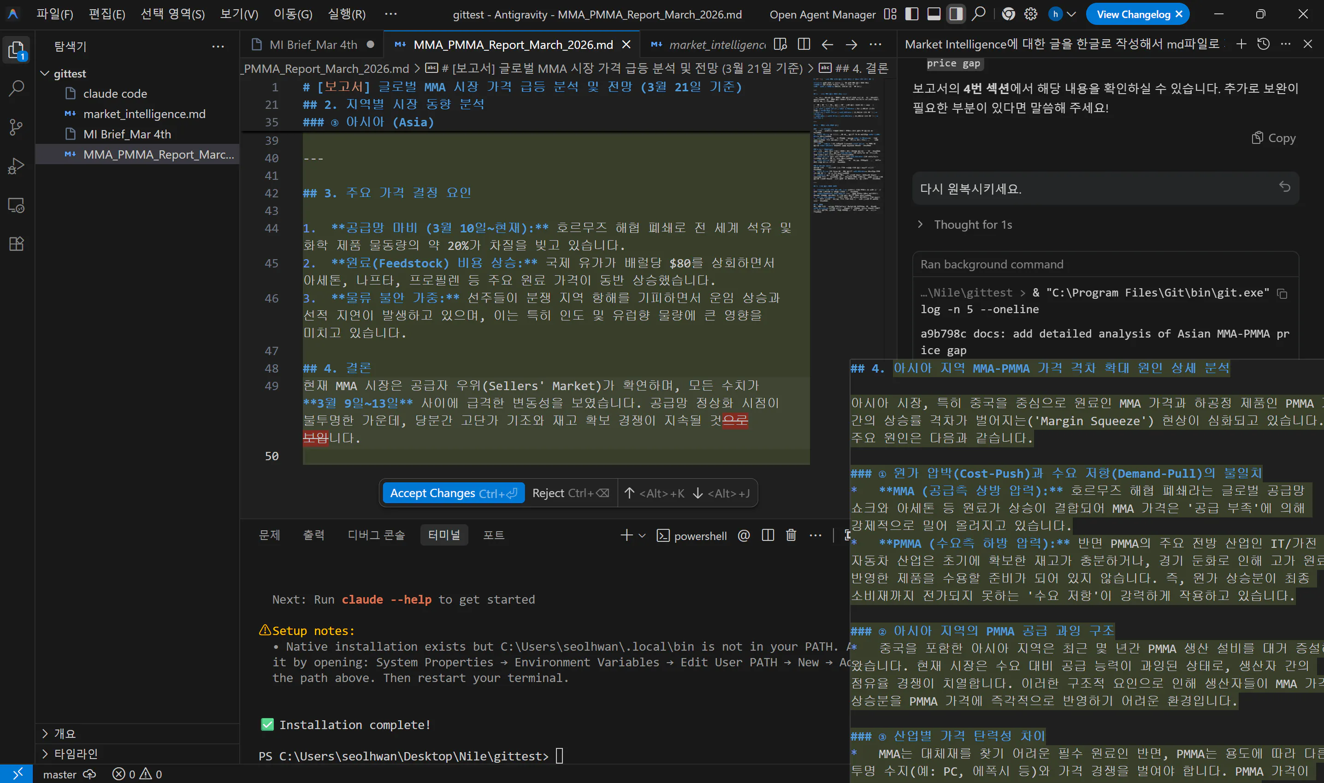Click the user avatar 'h'

point(1055,14)
